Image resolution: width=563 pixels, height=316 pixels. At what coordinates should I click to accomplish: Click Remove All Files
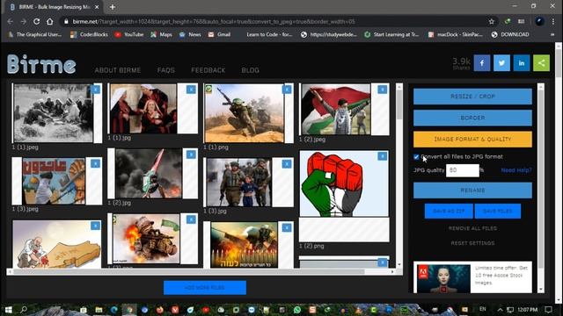pyautogui.click(x=472, y=228)
